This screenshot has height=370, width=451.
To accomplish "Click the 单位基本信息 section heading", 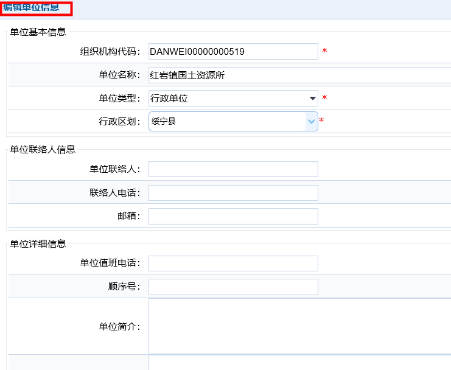I will (x=38, y=32).
